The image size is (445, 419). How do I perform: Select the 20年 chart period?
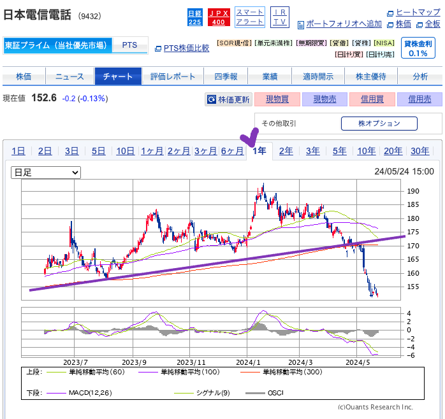point(393,151)
